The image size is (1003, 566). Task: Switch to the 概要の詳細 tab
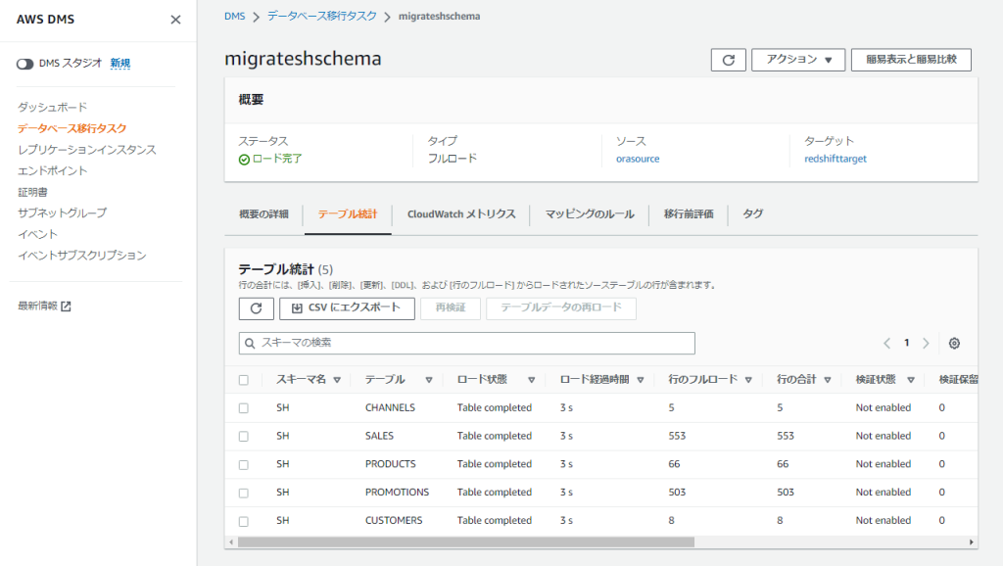point(263,214)
